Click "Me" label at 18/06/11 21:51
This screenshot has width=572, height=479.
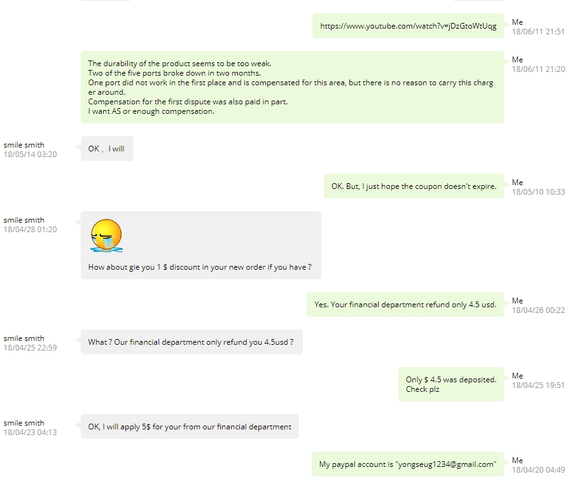tap(517, 22)
